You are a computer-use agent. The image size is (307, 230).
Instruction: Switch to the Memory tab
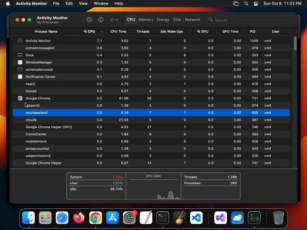point(146,20)
